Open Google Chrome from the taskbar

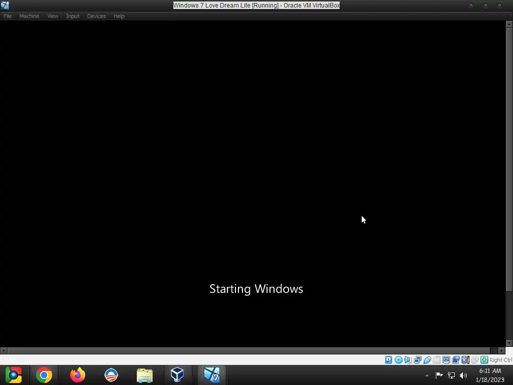click(44, 375)
